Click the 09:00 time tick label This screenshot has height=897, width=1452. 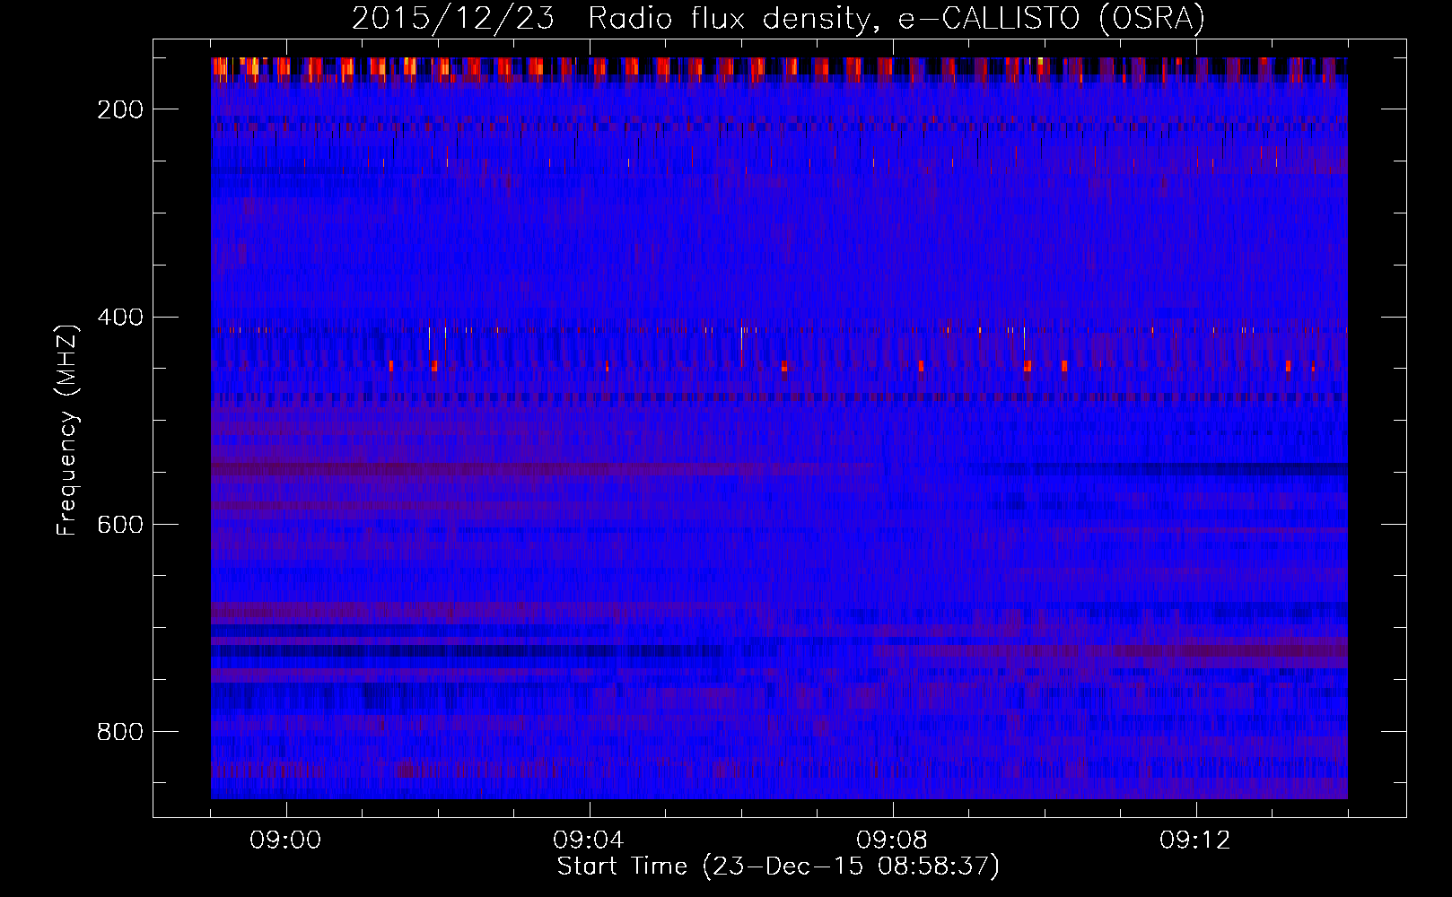tap(285, 840)
